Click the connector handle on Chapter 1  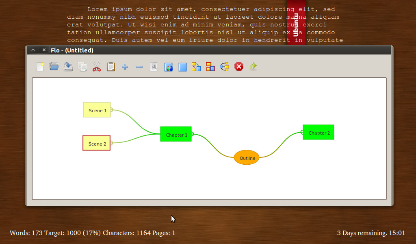(193, 134)
